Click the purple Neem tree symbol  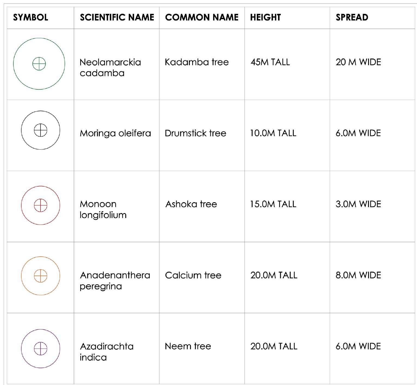(x=41, y=348)
